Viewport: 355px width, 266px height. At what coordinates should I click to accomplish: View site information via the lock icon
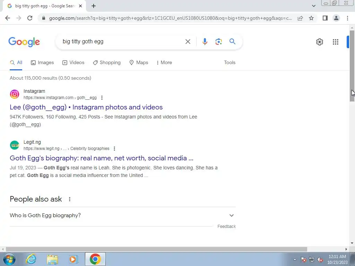tap(44, 18)
